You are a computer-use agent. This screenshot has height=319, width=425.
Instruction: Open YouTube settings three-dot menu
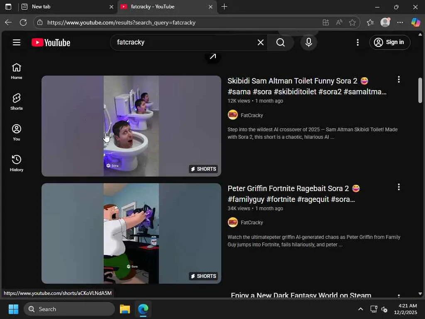click(358, 42)
